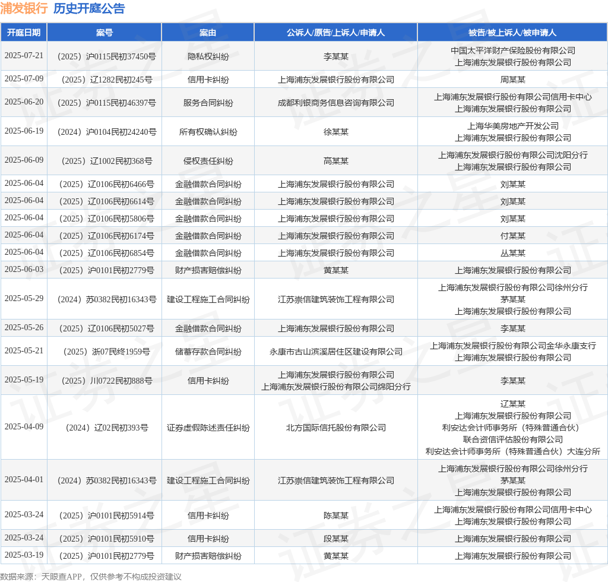The image size is (608, 582).
Task: Click the 浦发银行 title text
Action: (24, 8)
